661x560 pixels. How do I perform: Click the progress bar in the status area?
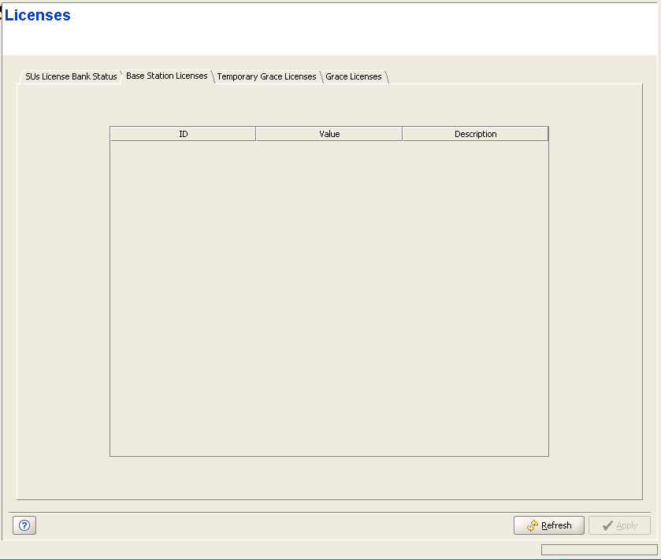(599, 550)
